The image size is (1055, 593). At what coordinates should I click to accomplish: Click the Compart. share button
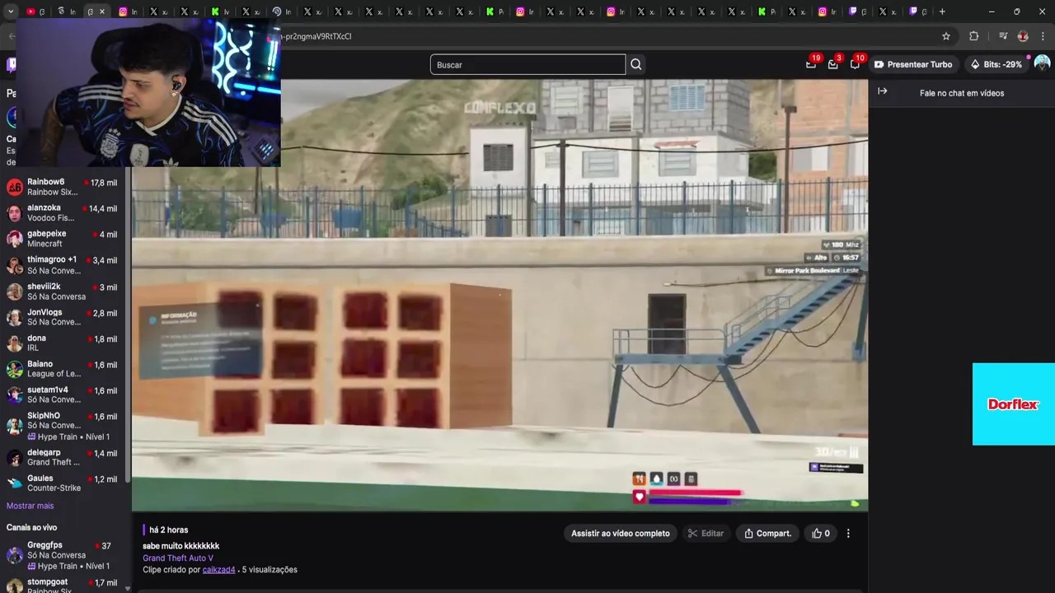point(767,534)
